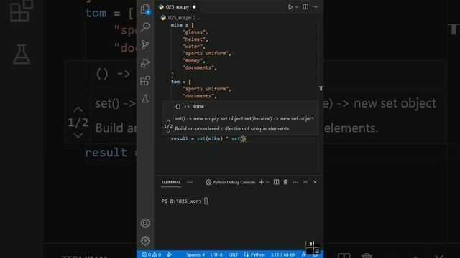Click the "result" variable on last code line
Image resolution: width=460 pixels, height=258 pixels.
coord(179,138)
